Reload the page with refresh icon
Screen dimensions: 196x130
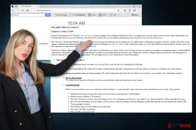tap(23, 10)
